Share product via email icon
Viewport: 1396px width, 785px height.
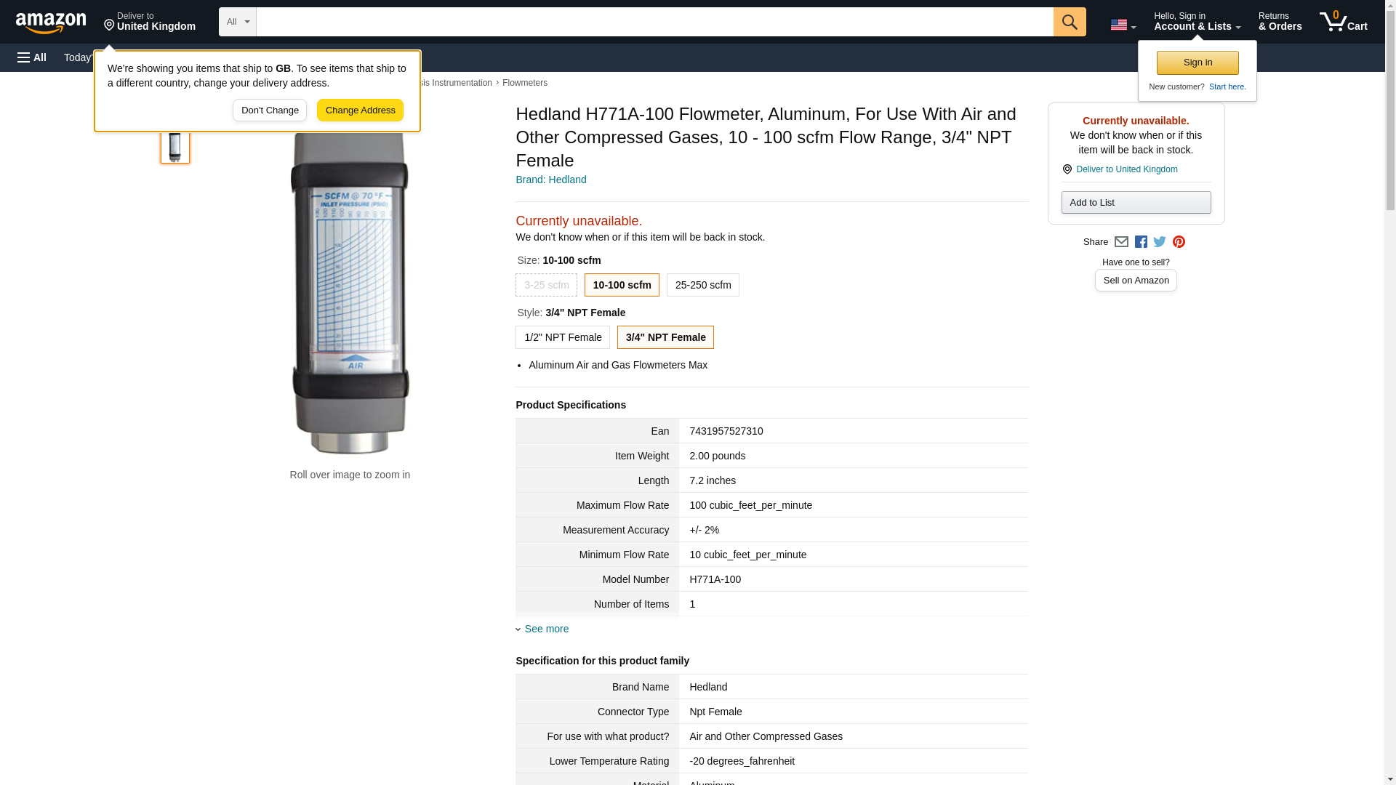1121,242
